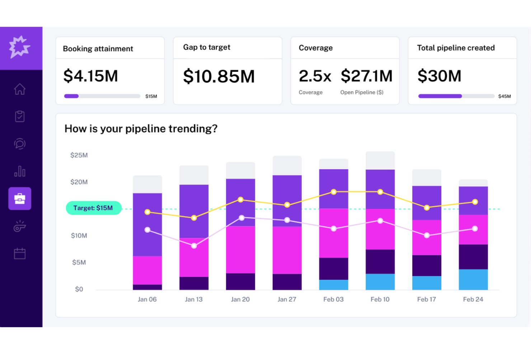Viewport: 531px width, 354px height.
Task: Click the $15M booking goal label
Action: [151, 96]
